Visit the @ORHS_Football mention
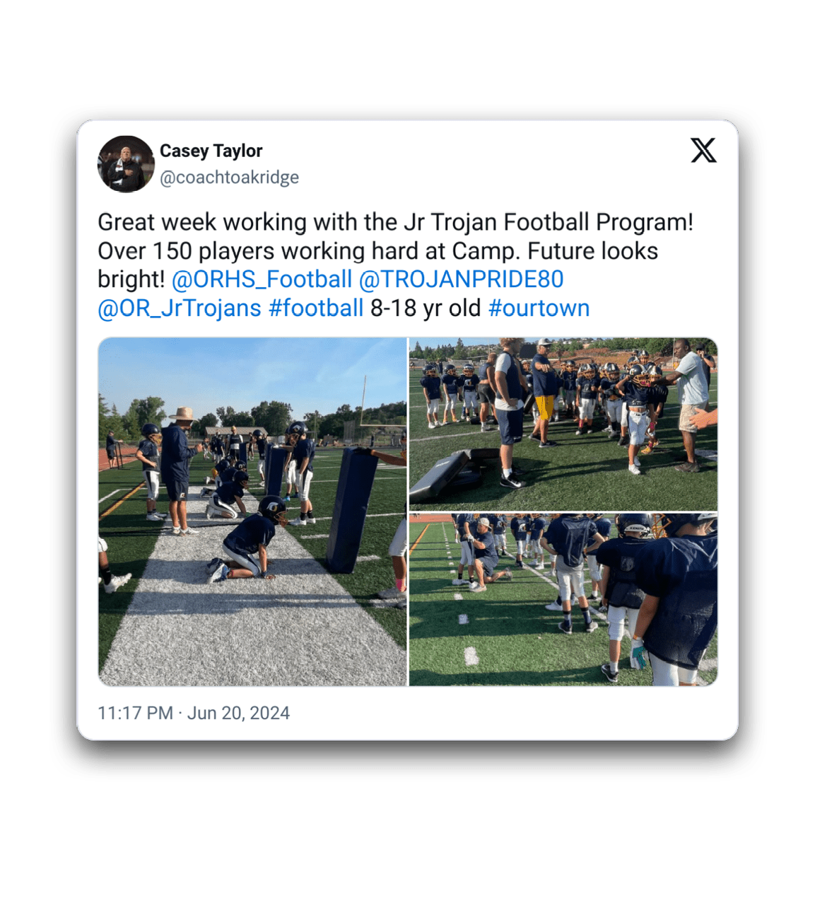This screenshot has height=911, width=815. pyautogui.click(x=262, y=279)
